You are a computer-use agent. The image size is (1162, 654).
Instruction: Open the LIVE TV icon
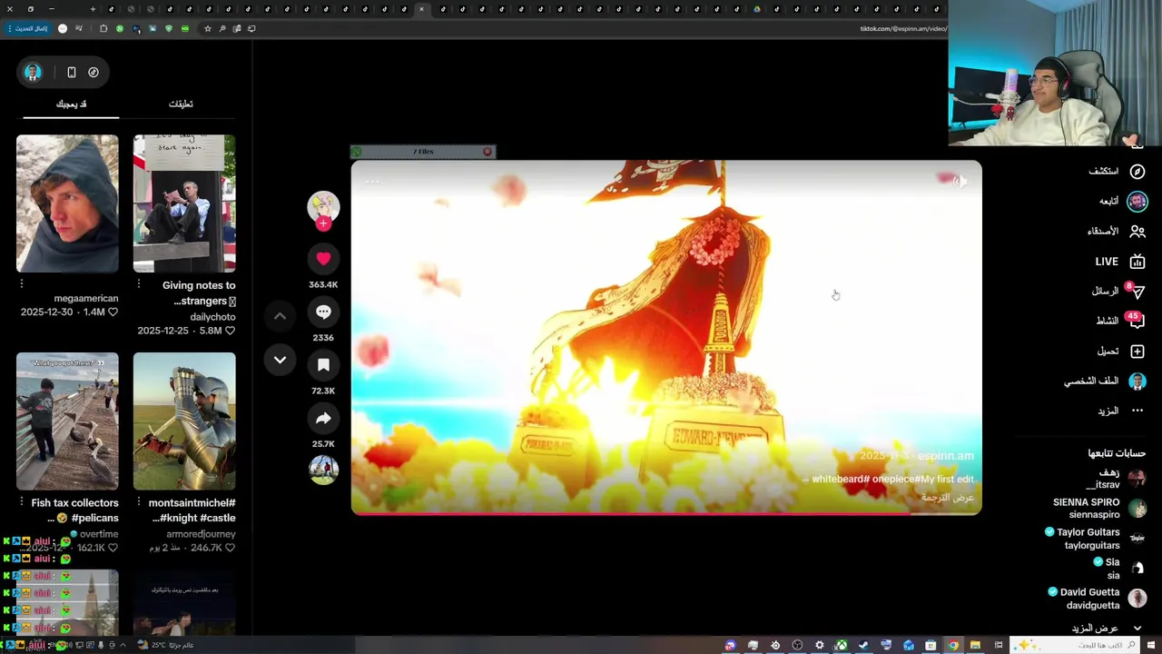[1137, 262]
